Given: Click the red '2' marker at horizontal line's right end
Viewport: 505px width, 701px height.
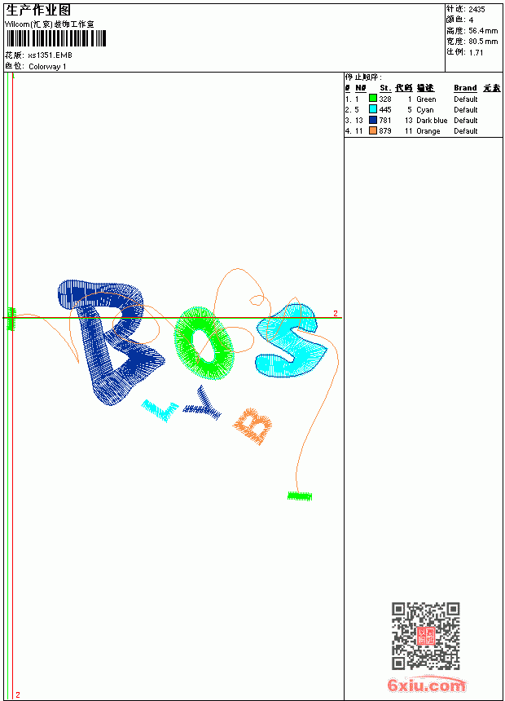Looking at the screenshot, I should coord(336,313).
